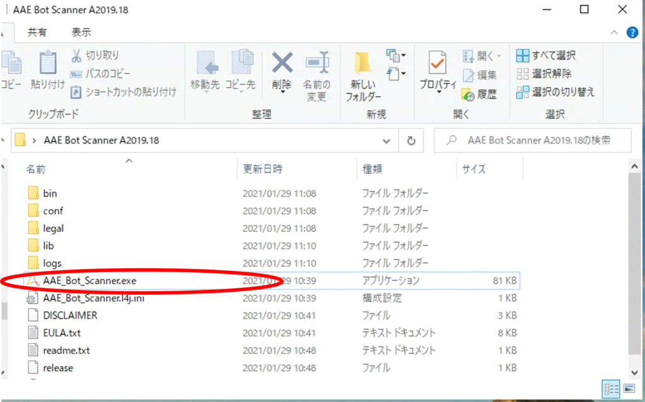Switch to the View (表示) ribbon tab
The height and width of the screenshot is (402, 645).
pos(81,33)
